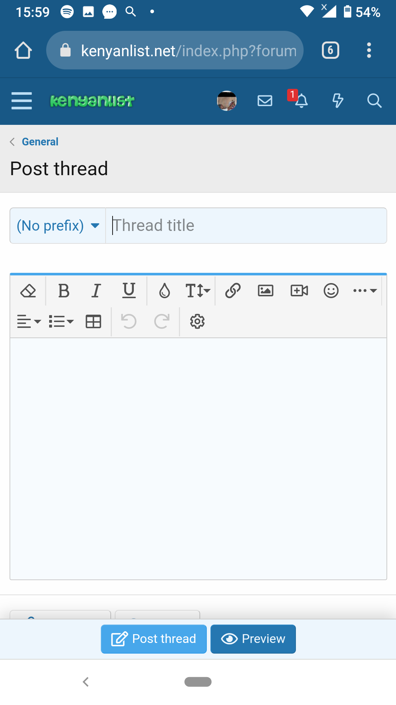Expand the more options ellipsis dropdown
This screenshot has width=396, height=705.
pos(365,291)
